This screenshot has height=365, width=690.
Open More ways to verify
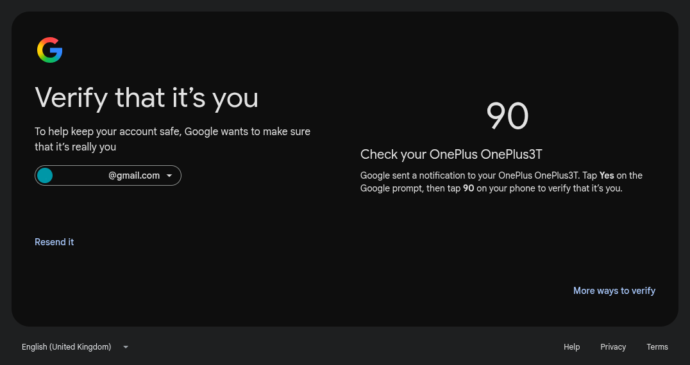tap(614, 291)
